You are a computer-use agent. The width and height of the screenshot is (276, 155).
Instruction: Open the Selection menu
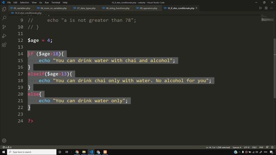(25, 3)
